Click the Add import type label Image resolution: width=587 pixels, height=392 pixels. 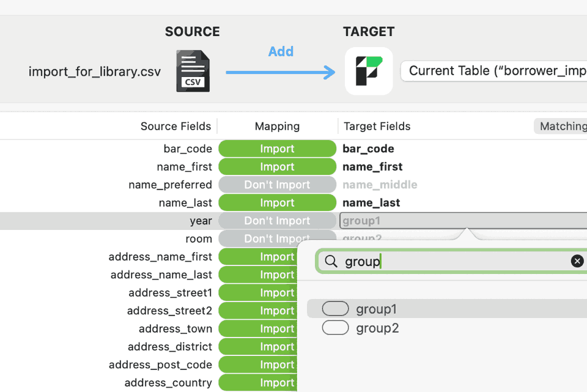pyautogui.click(x=281, y=51)
